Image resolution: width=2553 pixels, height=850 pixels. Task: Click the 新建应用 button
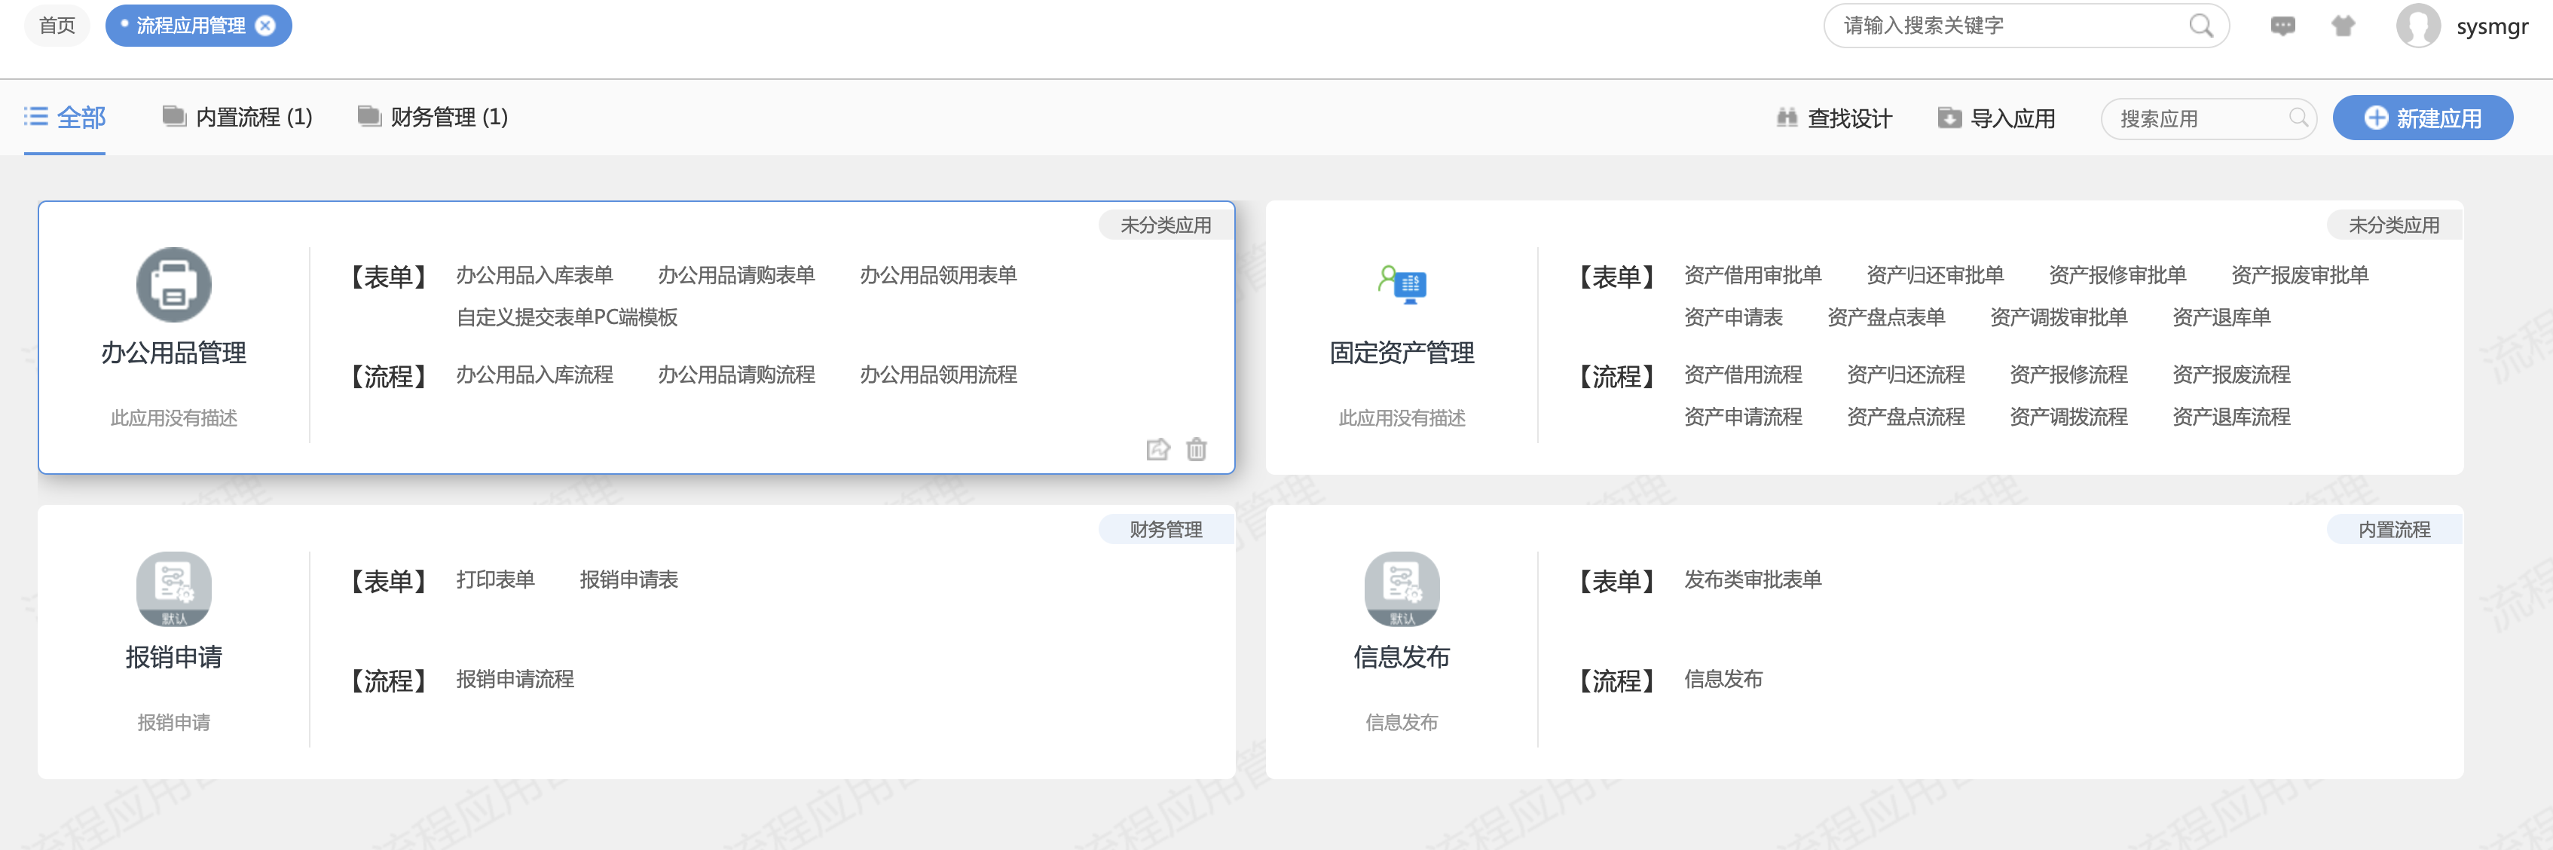point(2422,119)
